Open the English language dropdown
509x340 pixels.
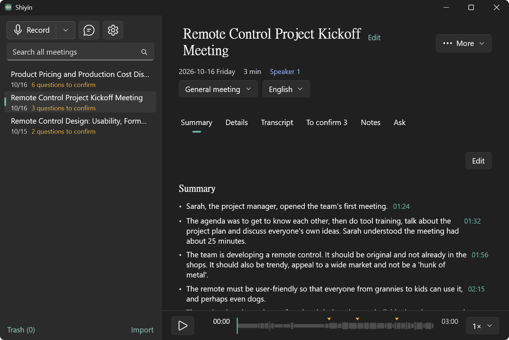pyautogui.click(x=286, y=89)
